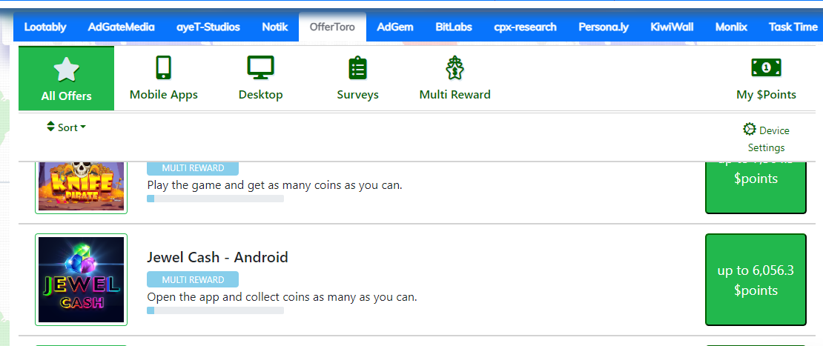View My $Points money icon
This screenshot has width=823, height=346.
(x=767, y=67)
